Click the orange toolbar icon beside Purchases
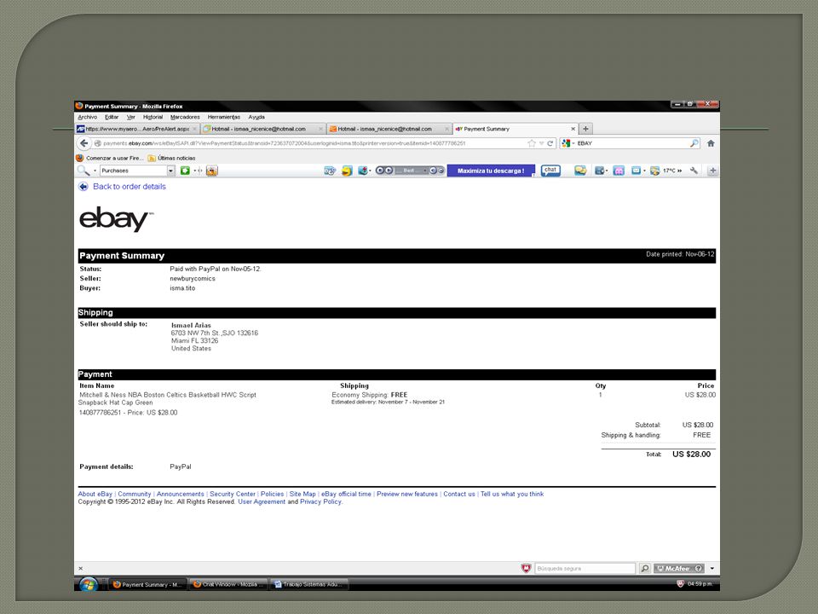Screen dimensions: 818x614 tap(211, 171)
